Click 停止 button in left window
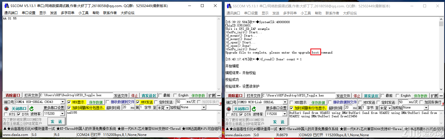This screenshot has height=139, width=445. pos(134,96)
